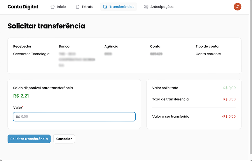Go to the Início tab label
The image size is (252, 161).
61,7
